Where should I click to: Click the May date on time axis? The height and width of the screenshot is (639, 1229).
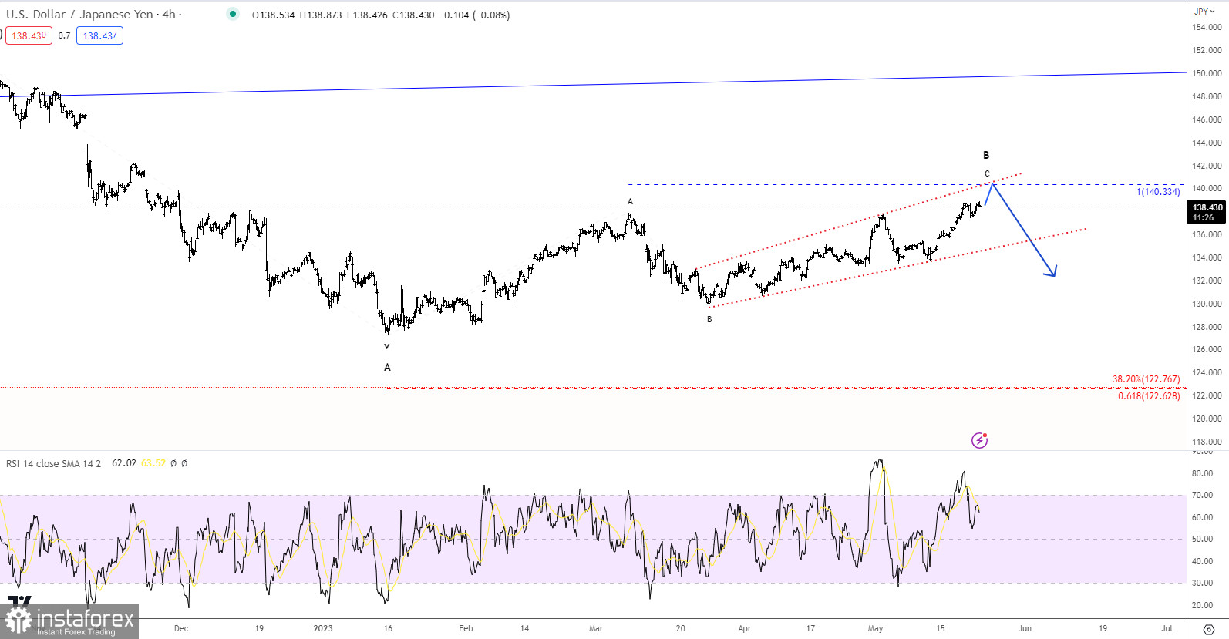click(875, 628)
